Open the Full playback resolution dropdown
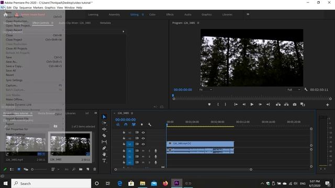 coord(294,90)
